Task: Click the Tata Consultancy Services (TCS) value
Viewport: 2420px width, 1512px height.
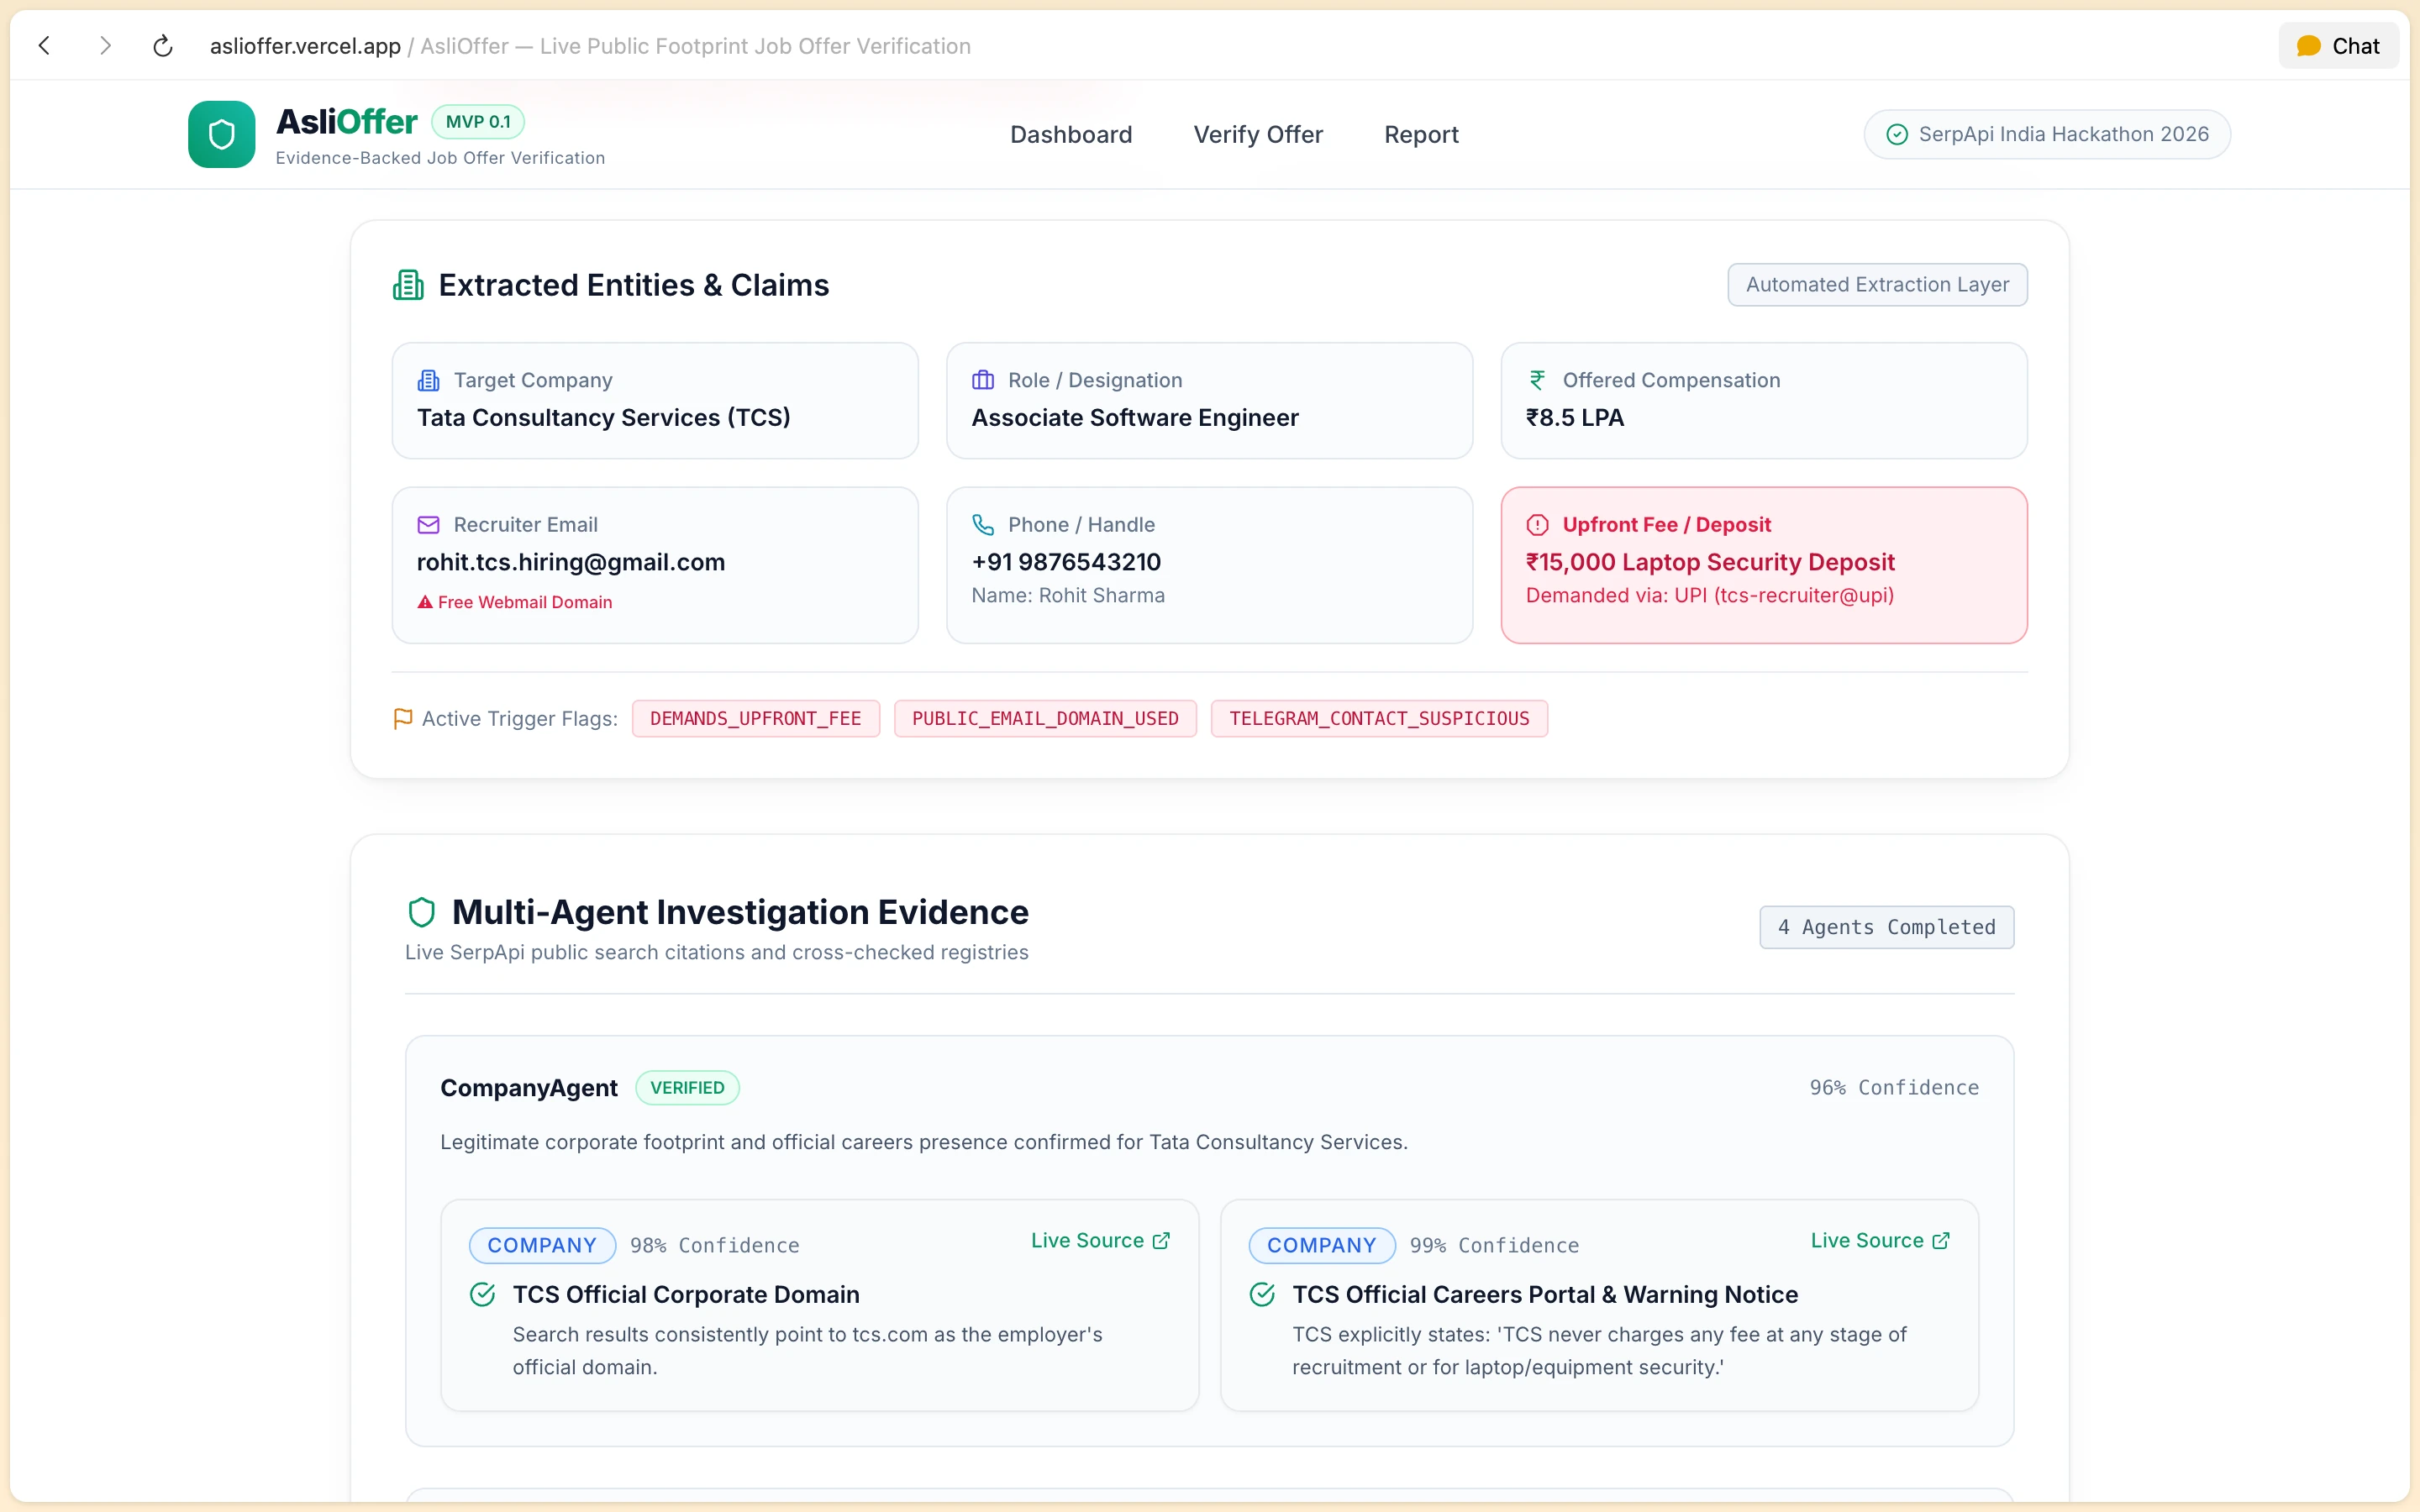Action: (604, 417)
